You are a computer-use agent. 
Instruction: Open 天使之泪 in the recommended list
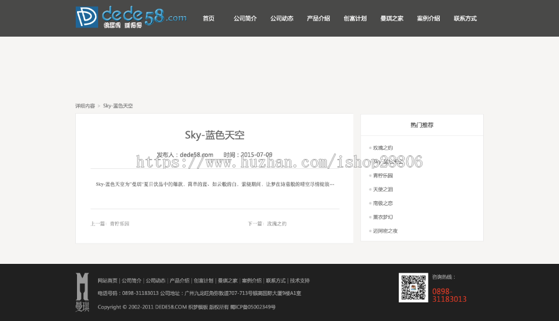point(383,189)
